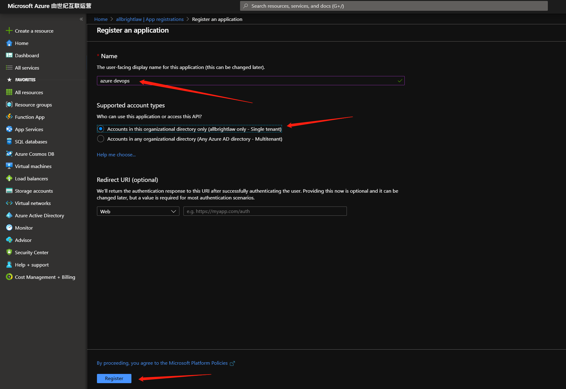The image size is (566, 389).
Task: Collapse the sidebar with double-chevron icon
Action: click(x=81, y=19)
